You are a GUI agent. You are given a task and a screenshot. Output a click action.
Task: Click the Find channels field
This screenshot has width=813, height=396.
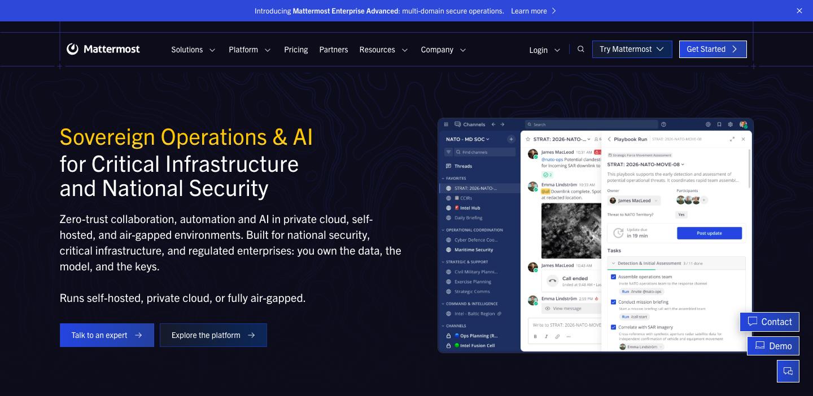pyautogui.click(x=484, y=152)
